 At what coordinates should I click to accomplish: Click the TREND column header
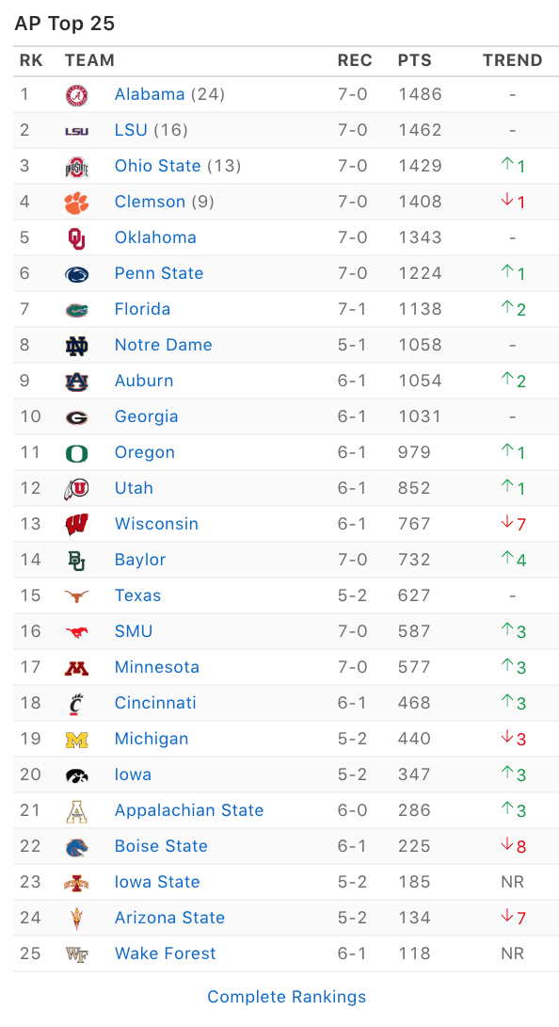[x=513, y=60]
